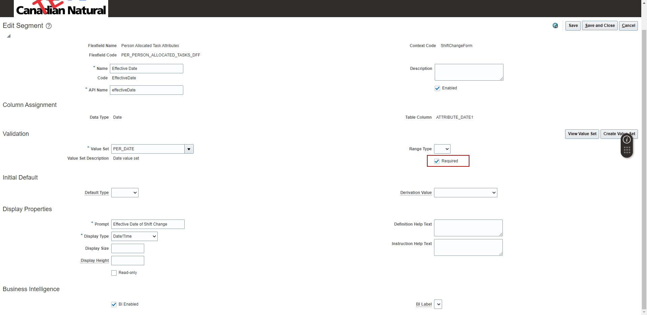Open the Default Type dropdown

125,192
